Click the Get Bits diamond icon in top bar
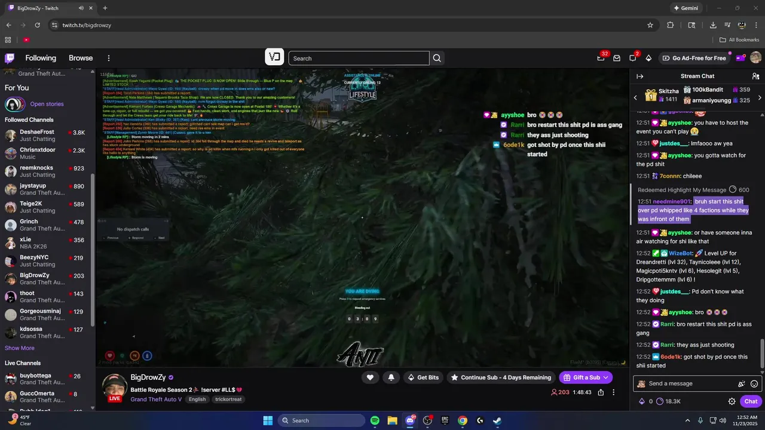Image resolution: width=765 pixels, height=430 pixels. (648, 58)
